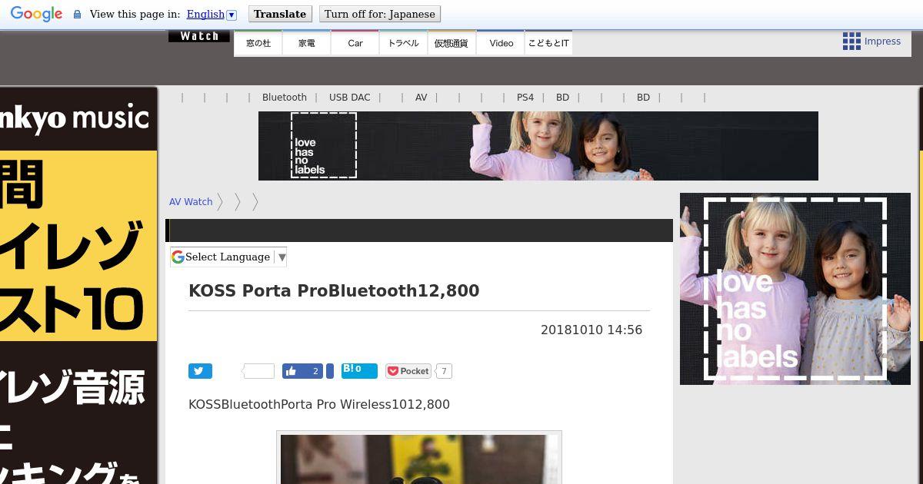Viewport: 923px width, 484px height.
Task: Share the article via Twitter button
Action: click(x=200, y=371)
